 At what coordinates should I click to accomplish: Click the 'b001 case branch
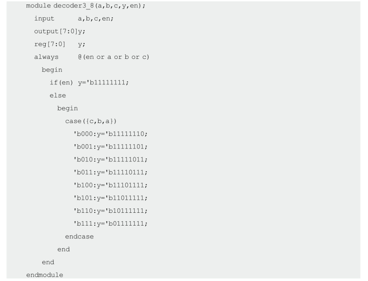(111, 147)
